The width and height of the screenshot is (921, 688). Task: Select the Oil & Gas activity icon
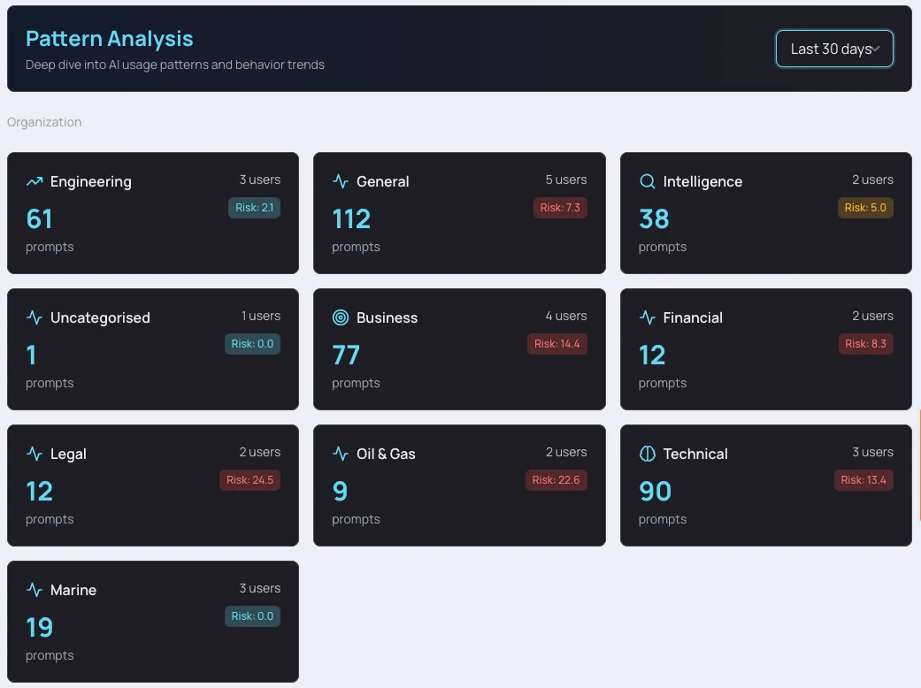(x=342, y=453)
